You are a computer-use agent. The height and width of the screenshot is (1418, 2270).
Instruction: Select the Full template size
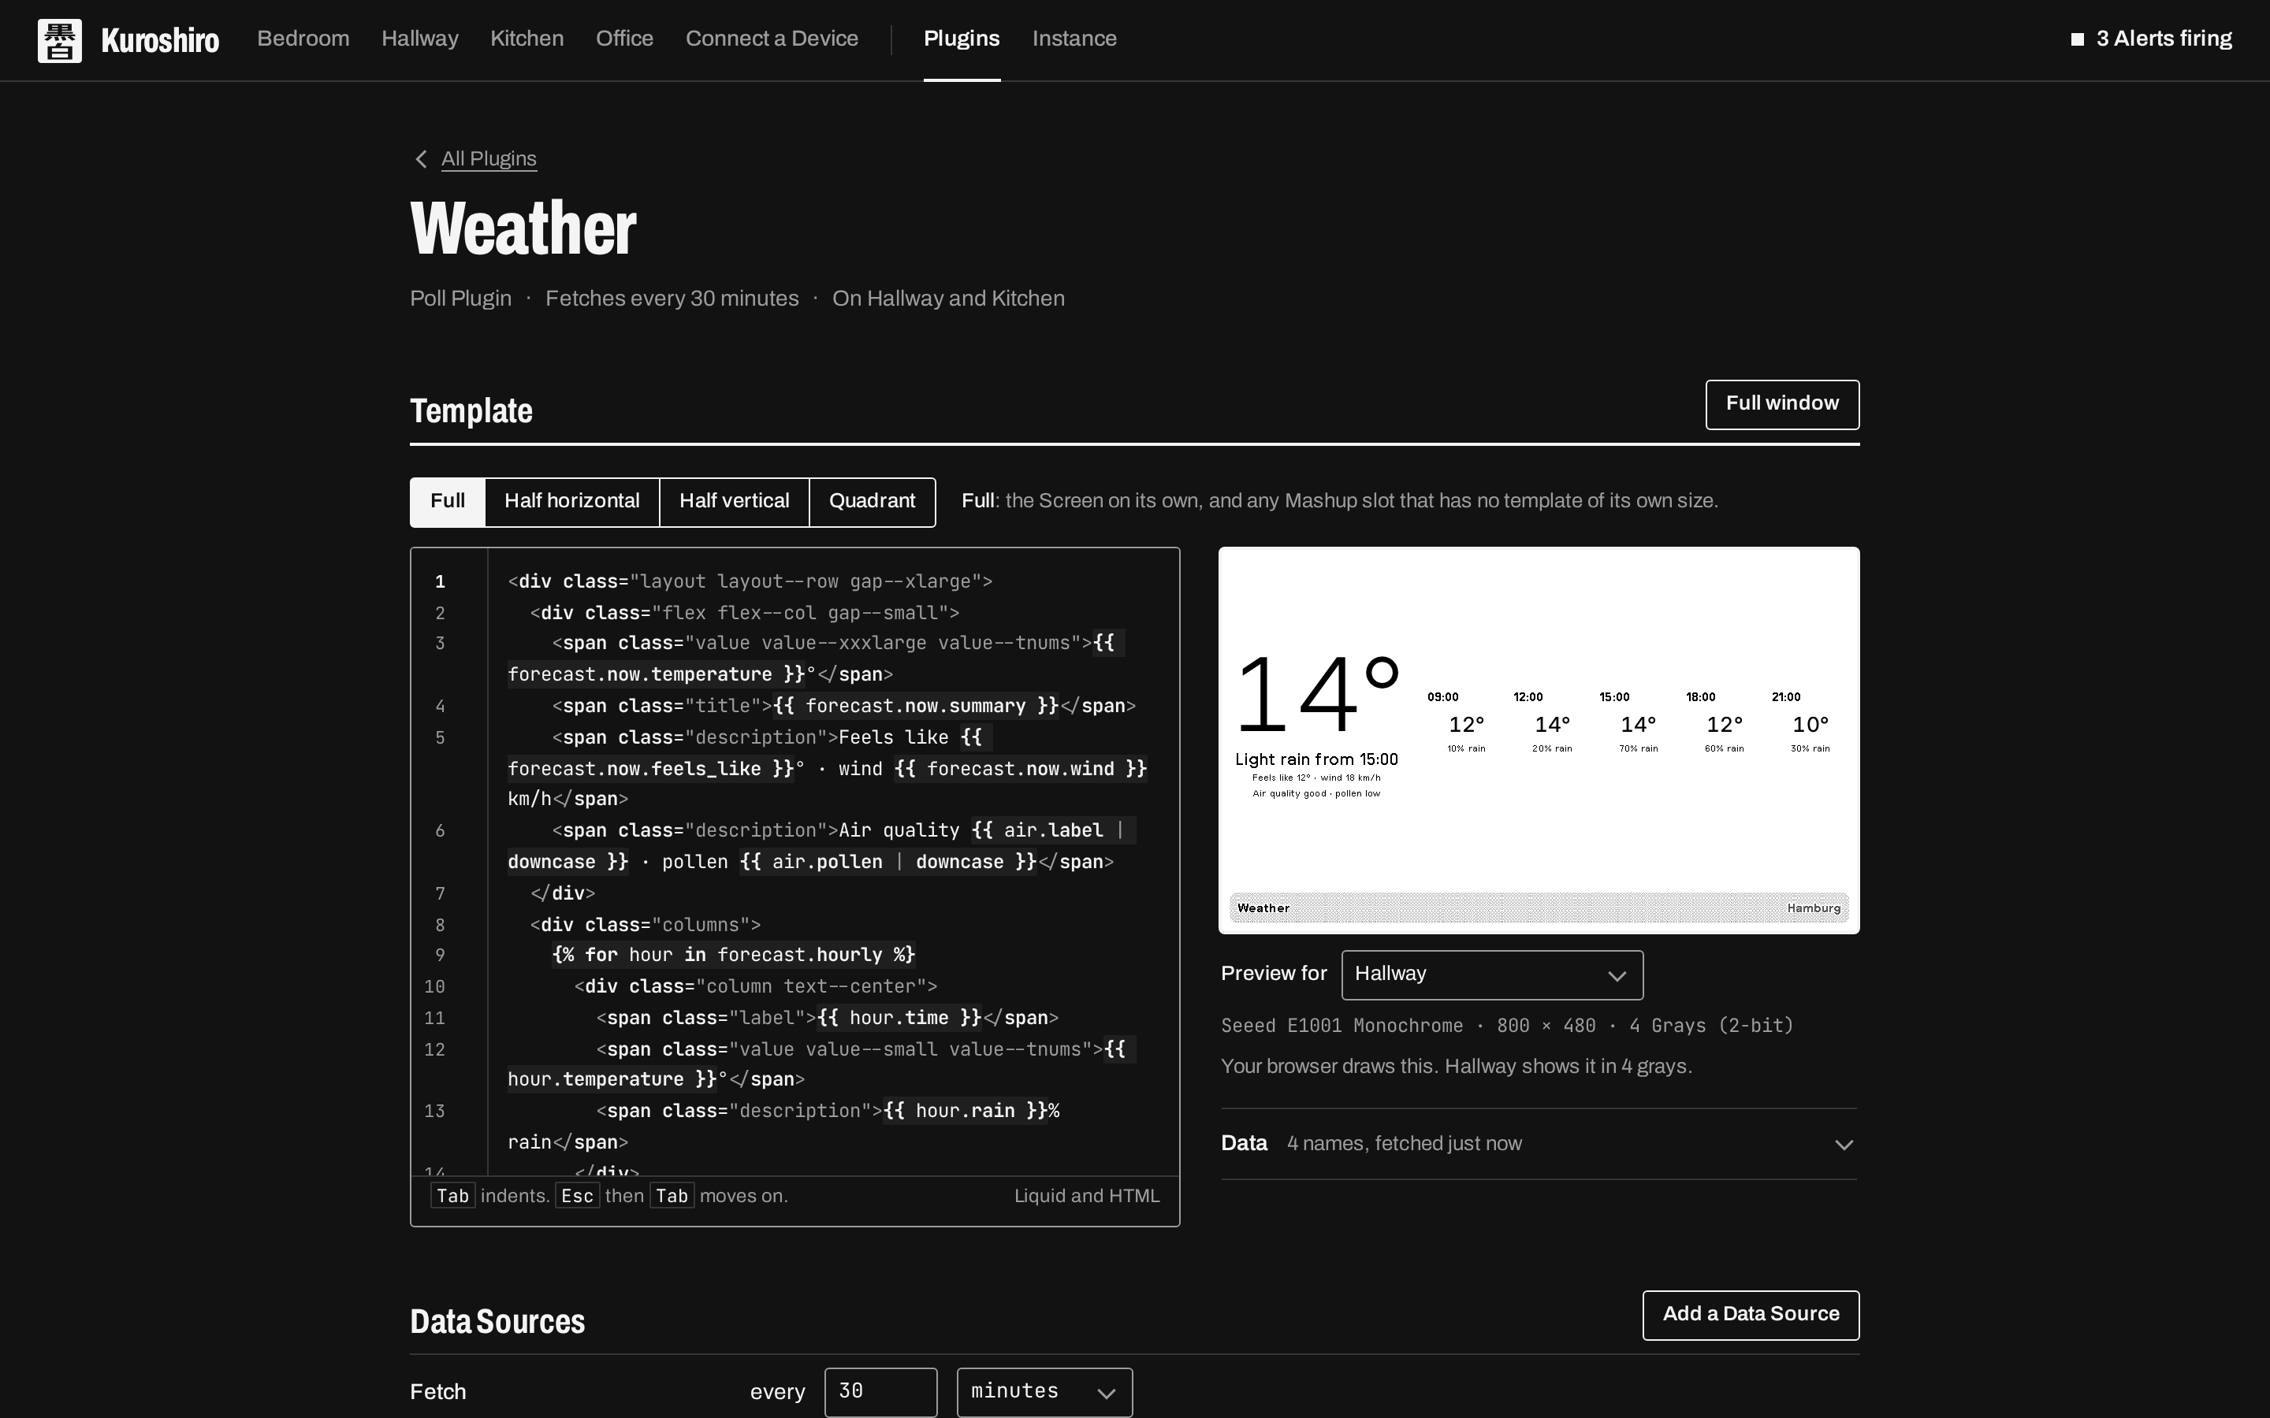point(448,502)
